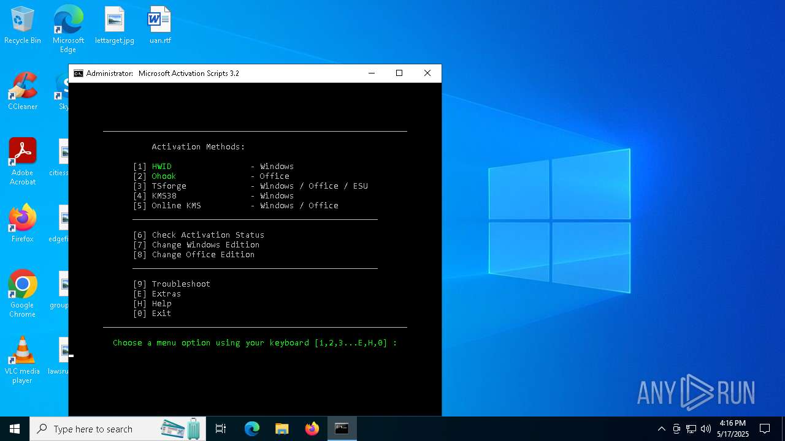Click the [3] TSforge menu line
This screenshot has height=441, width=785.
click(x=250, y=186)
